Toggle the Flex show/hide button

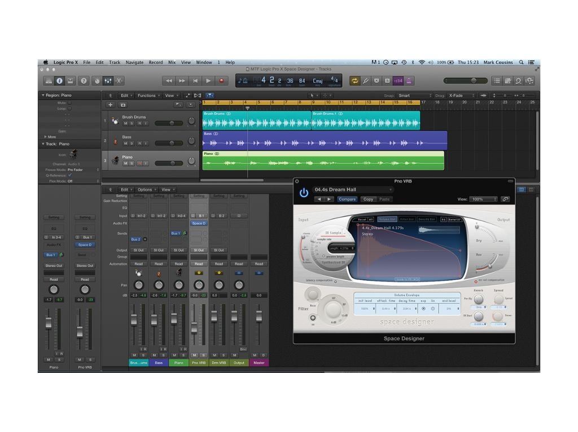(198, 95)
